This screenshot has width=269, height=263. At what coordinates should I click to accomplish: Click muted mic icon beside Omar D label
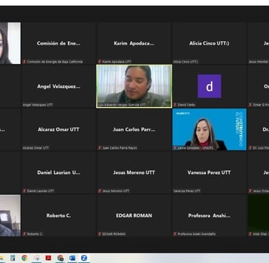pyautogui.click(x=250, y=105)
